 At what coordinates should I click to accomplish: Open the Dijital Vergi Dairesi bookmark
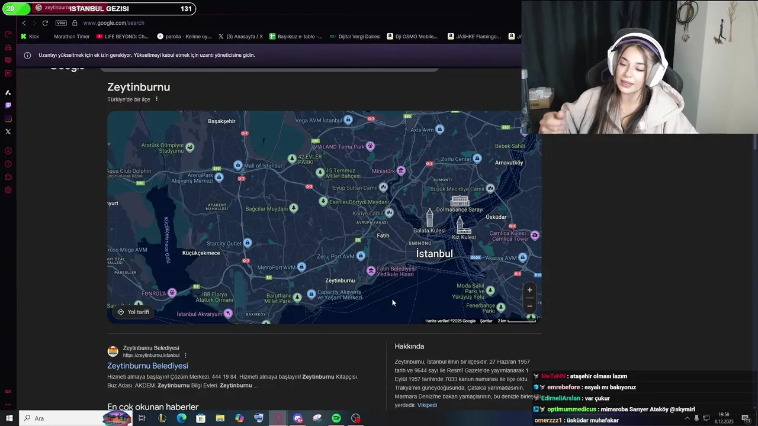tap(355, 37)
